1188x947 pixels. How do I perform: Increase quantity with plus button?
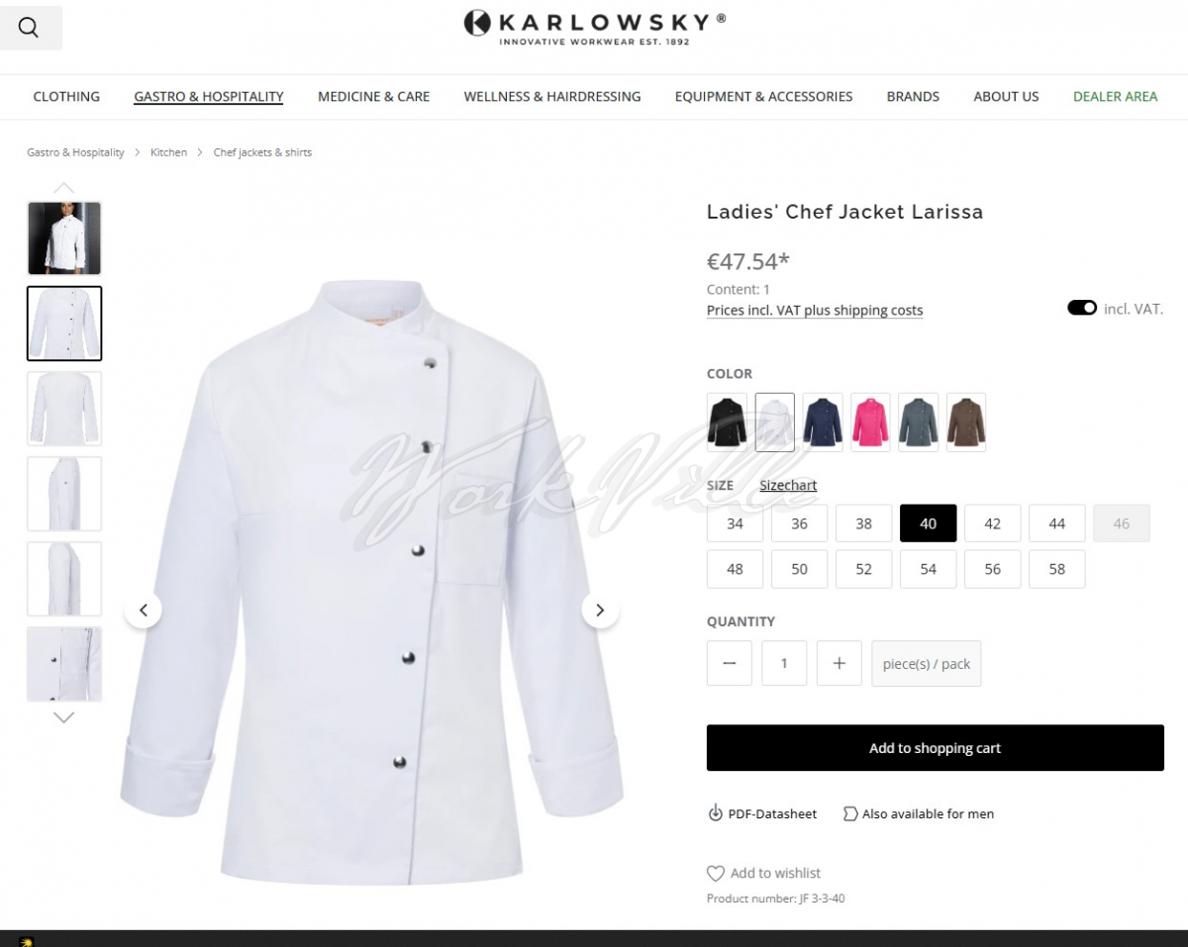tap(839, 663)
